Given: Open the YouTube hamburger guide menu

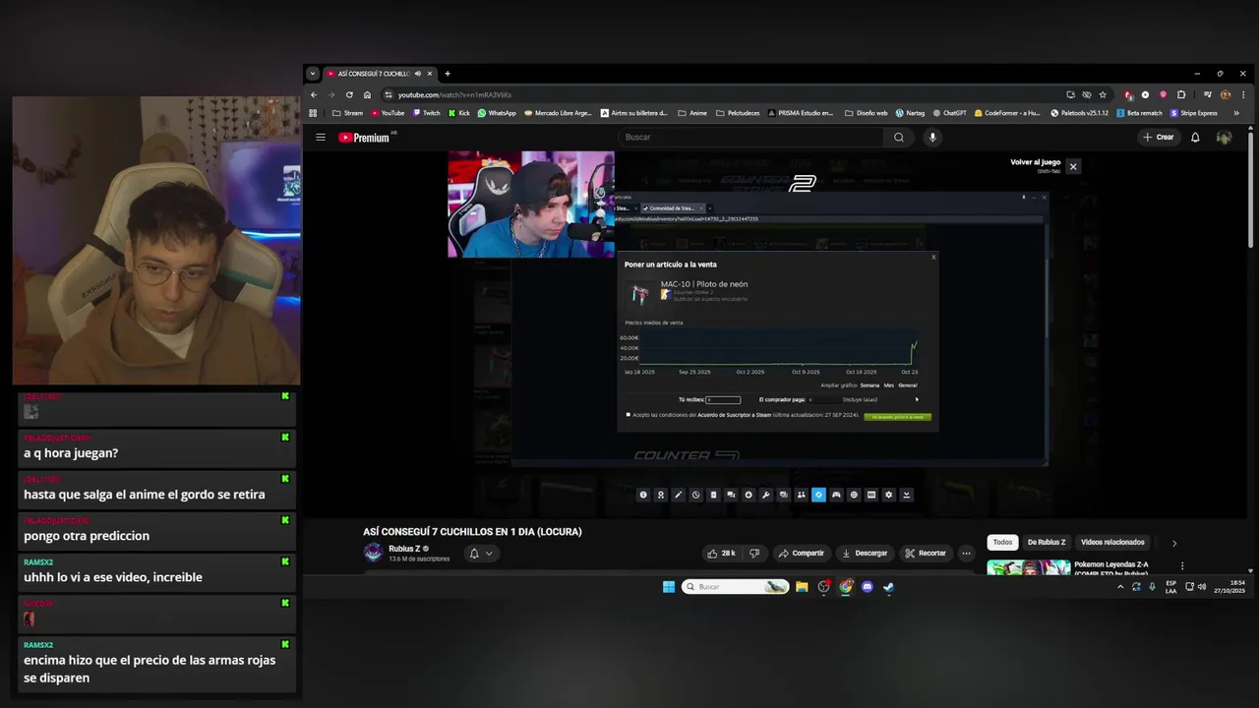Looking at the screenshot, I should pos(320,138).
